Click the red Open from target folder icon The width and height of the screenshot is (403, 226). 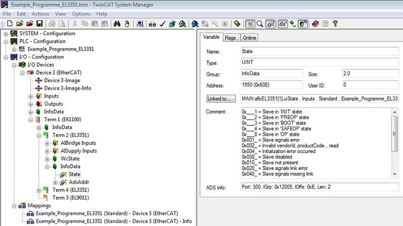pyautogui.click(x=29, y=24)
